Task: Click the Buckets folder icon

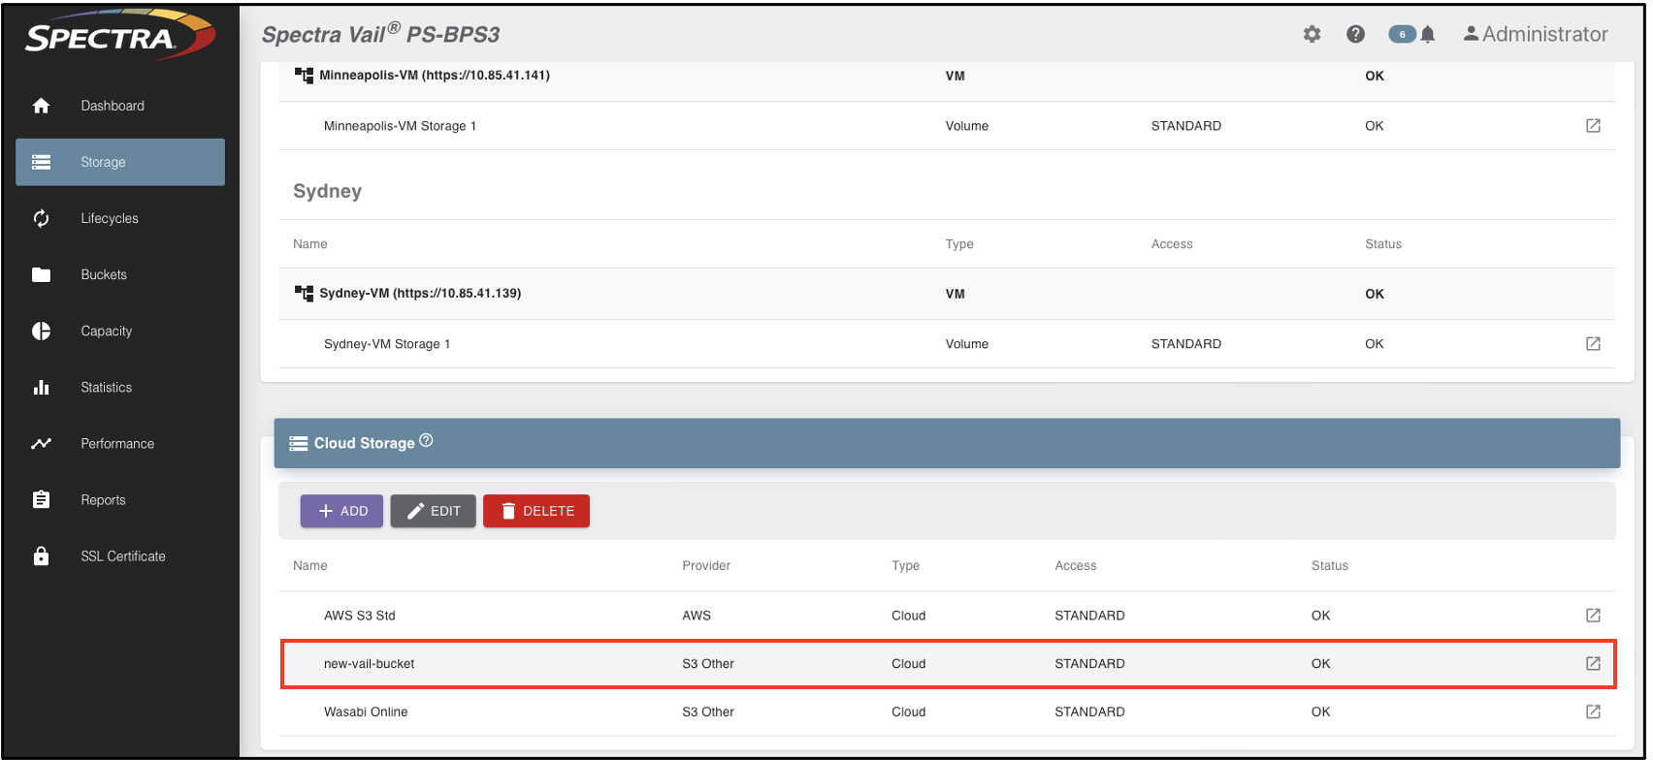Action: click(41, 274)
